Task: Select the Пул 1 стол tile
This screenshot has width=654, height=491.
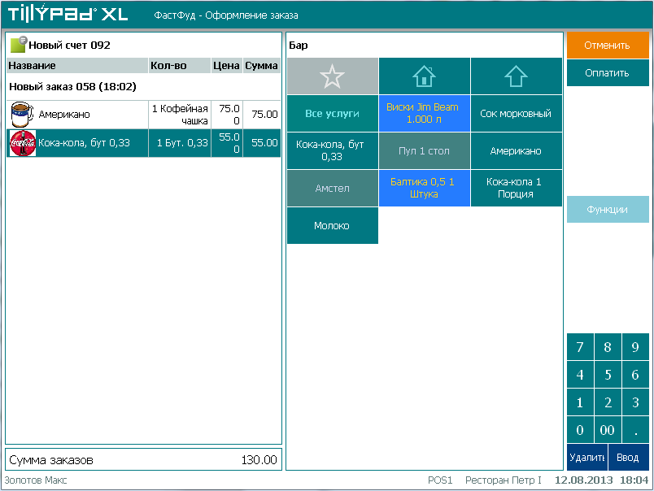Action: 424,150
